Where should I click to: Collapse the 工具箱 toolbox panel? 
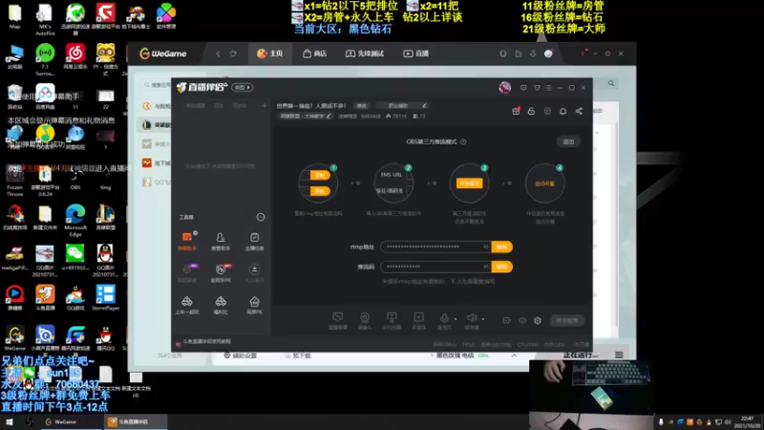(261, 217)
